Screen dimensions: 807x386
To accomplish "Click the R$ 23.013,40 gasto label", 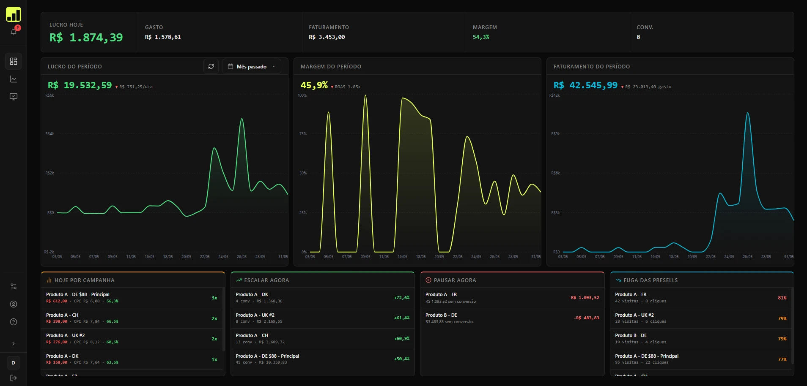I will pos(648,87).
